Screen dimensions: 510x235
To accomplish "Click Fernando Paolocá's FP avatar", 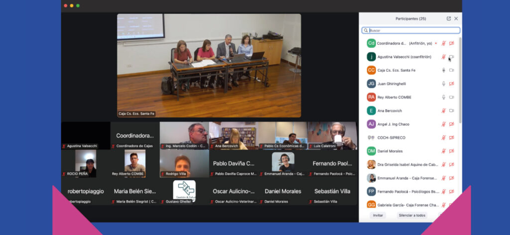I will pos(371,192).
